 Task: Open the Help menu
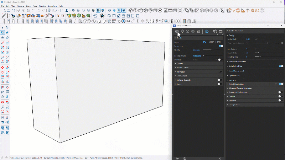[61, 6]
